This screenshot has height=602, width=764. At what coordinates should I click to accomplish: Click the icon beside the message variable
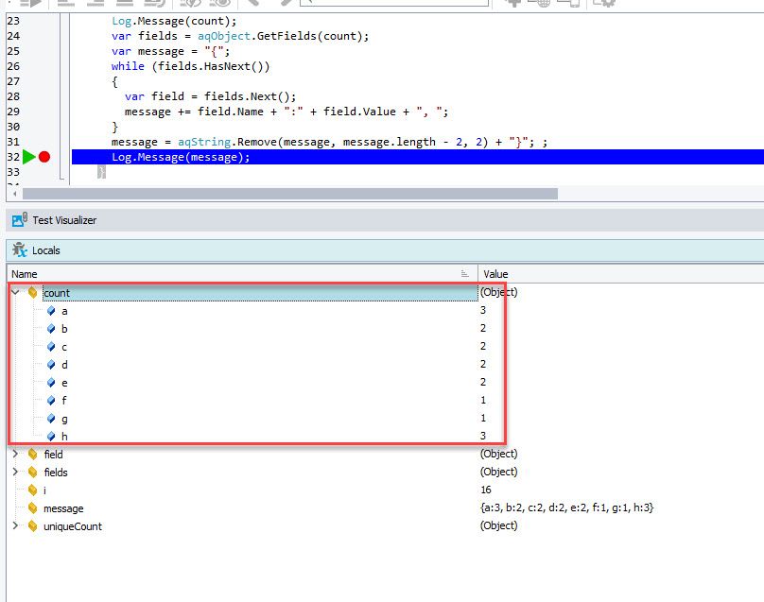tap(33, 508)
